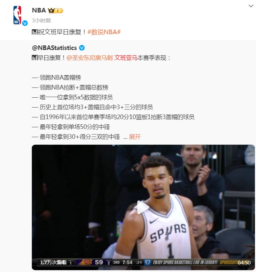Click the line 领跑NBA盖帽榜 in repost

point(60,78)
